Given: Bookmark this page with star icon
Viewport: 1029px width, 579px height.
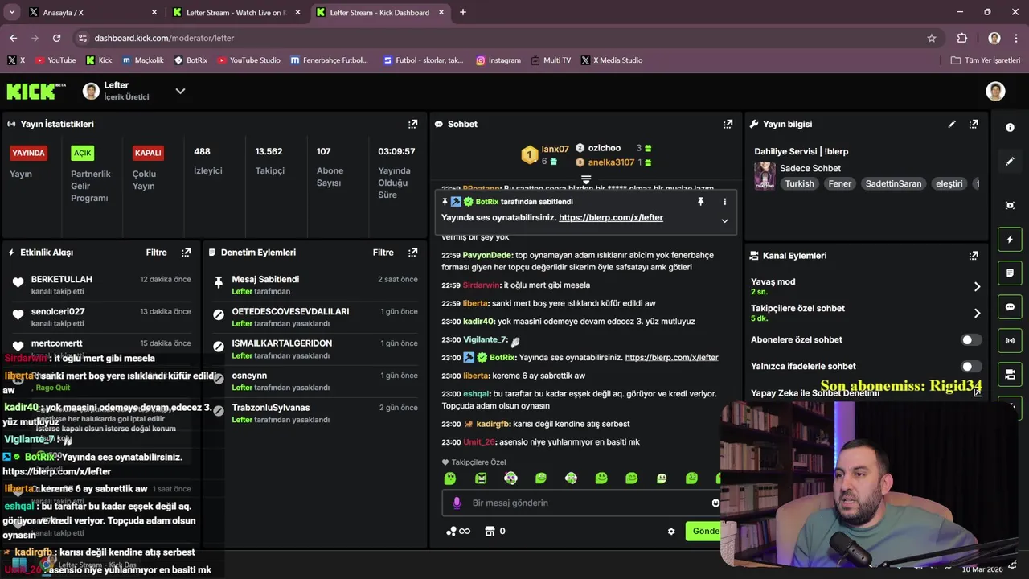Looking at the screenshot, I should point(932,38).
